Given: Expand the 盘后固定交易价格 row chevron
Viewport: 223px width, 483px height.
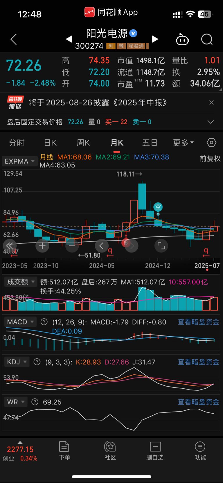Looking at the screenshot, I should (211, 122).
